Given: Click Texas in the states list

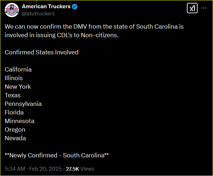Looking at the screenshot, I should 13,95.
